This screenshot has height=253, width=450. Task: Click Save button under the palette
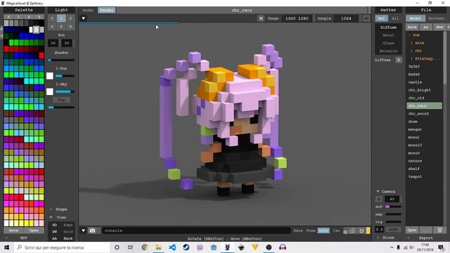13,231
